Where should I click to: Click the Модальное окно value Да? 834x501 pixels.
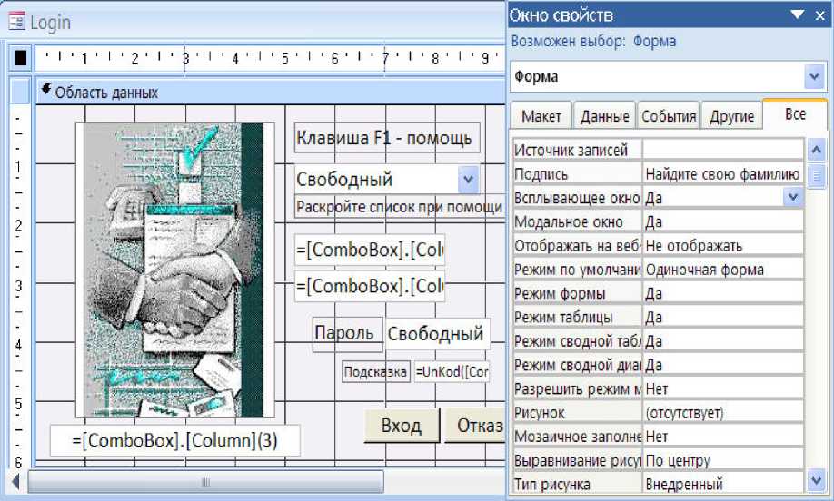coord(723,221)
